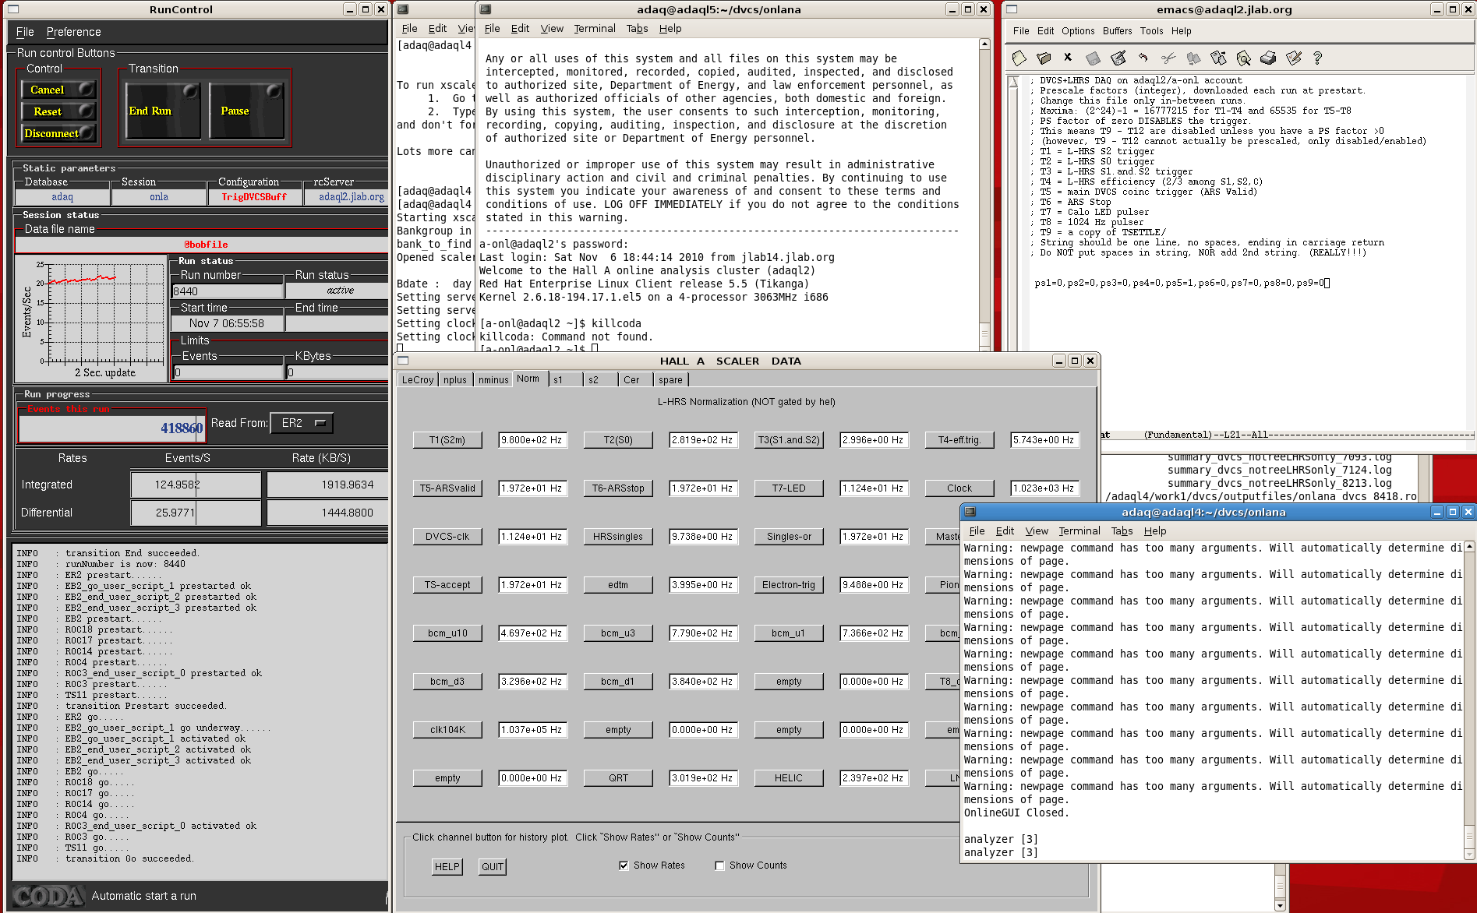The image size is (1477, 913).
Task: Click the Print icon in emacs toolbar
Action: tap(1268, 58)
